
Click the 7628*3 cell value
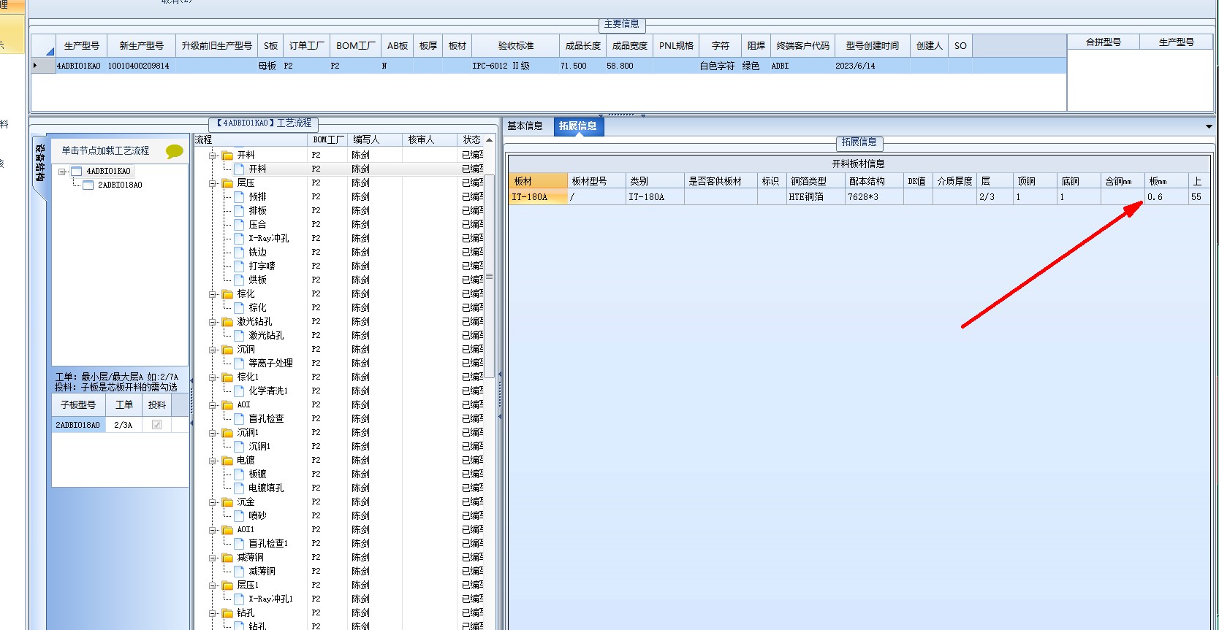click(874, 197)
